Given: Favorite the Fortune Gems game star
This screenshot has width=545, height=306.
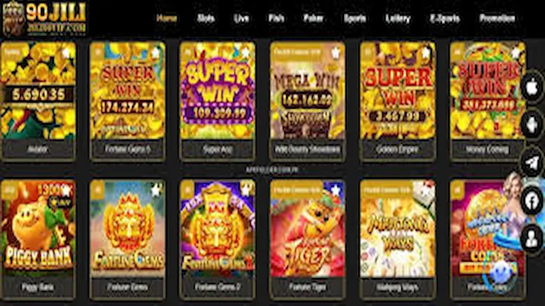Looking at the screenshot, I should (156, 190).
